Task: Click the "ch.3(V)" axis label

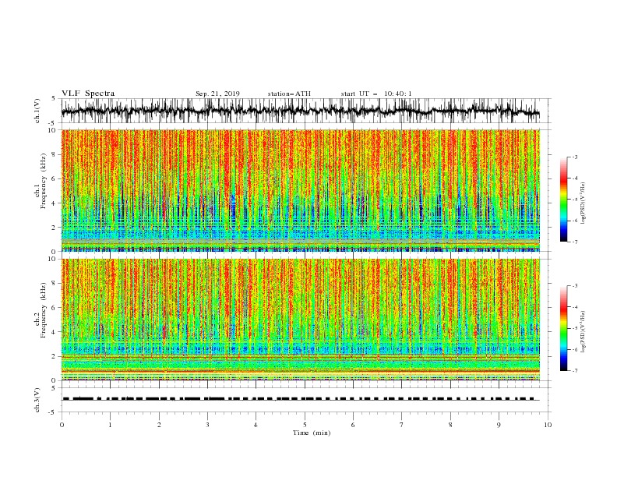Action: (x=37, y=400)
